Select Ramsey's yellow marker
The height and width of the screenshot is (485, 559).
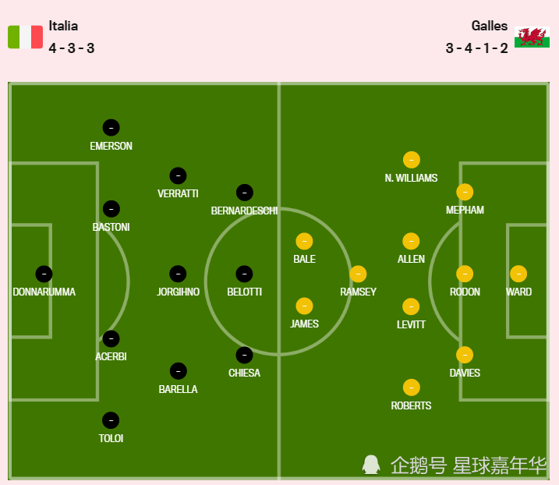click(358, 274)
